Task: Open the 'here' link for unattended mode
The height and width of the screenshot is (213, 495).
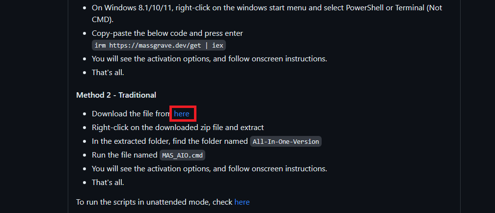Action: coord(242,202)
